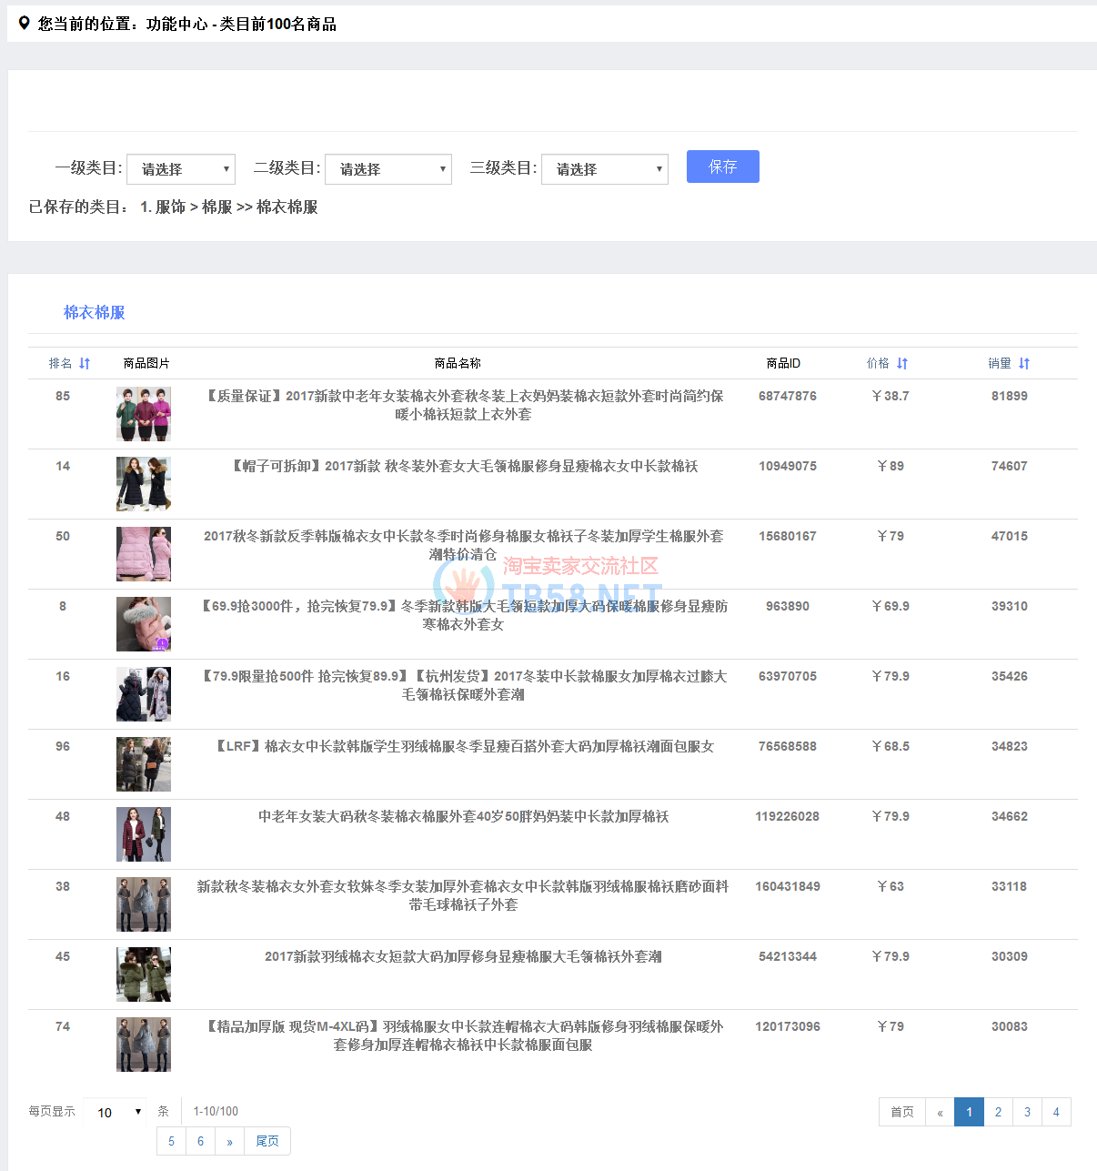Viewport: 1097px width, 1171px height.
Task: Click the location pin icon at top
Action: click(25, 24)
